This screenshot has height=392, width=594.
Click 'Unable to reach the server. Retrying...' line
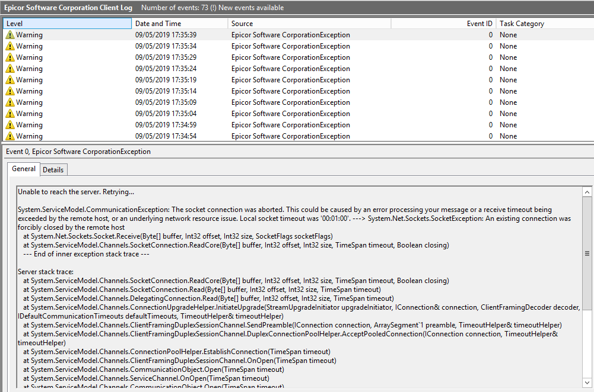click(x=76, y=192)
